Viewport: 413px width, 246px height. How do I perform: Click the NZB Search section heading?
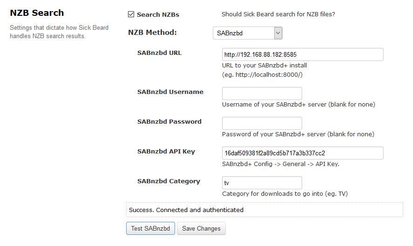coord(37,13)
